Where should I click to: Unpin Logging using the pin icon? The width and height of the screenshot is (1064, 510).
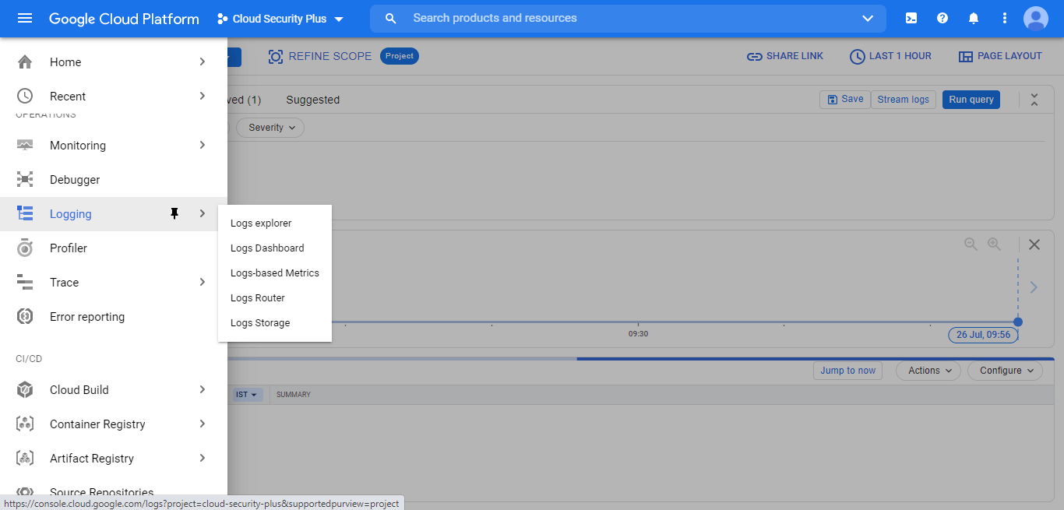pyautogui.click(x=174, y=214)
